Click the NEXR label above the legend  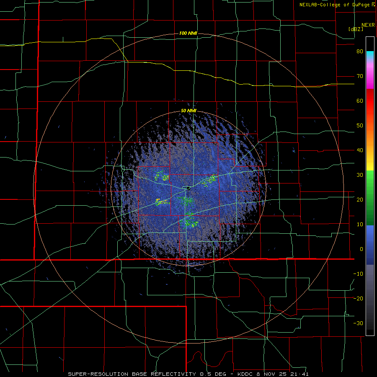click(x=368, y=25)
